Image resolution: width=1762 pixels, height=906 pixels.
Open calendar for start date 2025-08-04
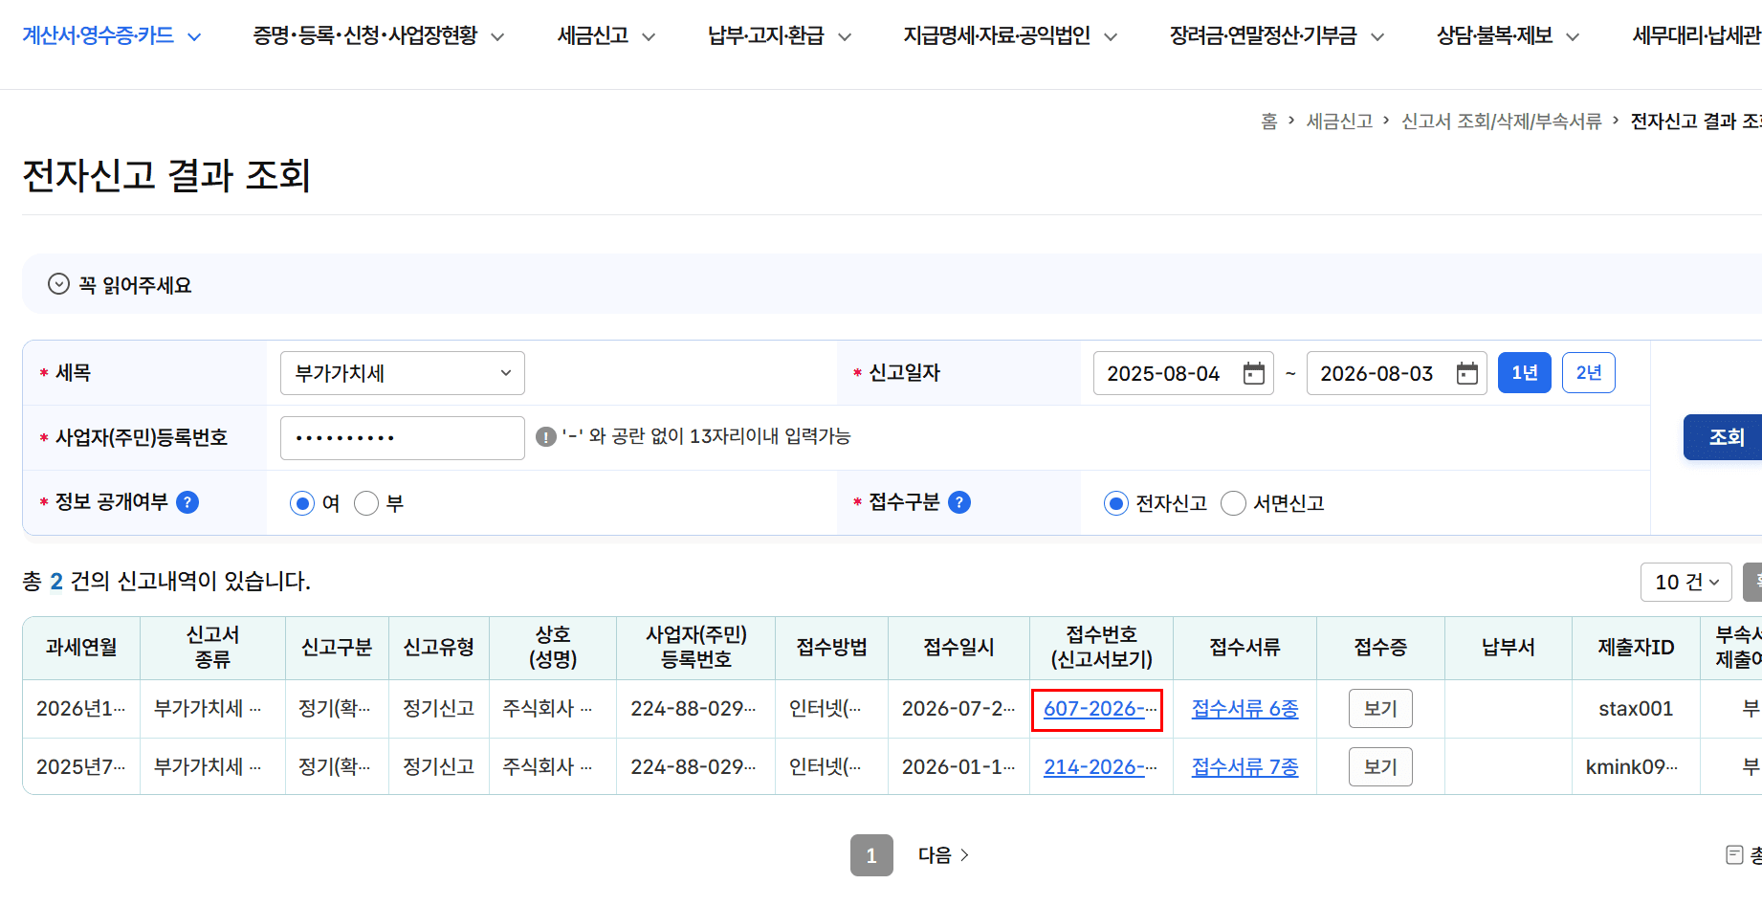pos(1253,373)
